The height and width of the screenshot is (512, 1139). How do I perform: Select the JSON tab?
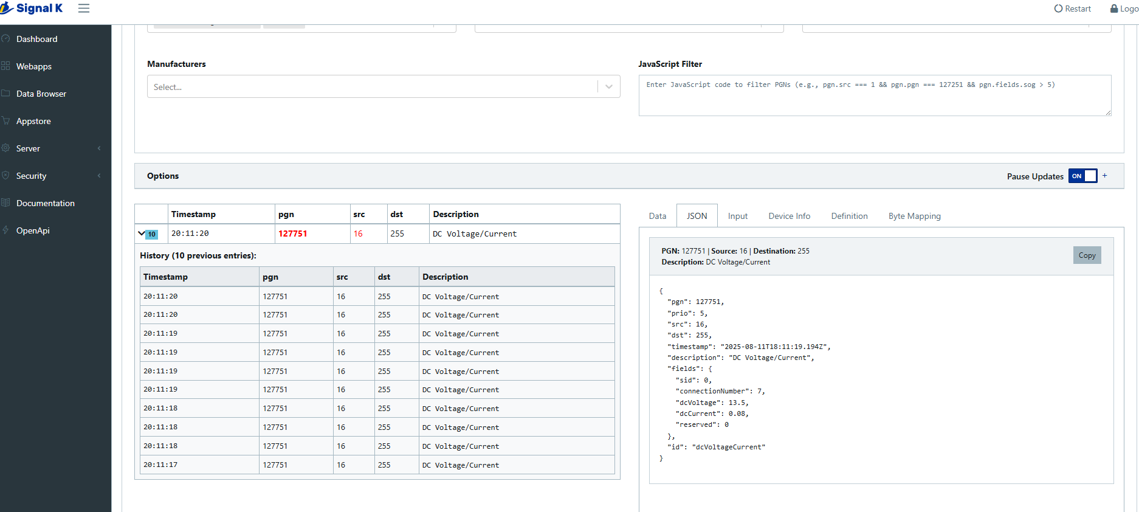pos(697,216)
